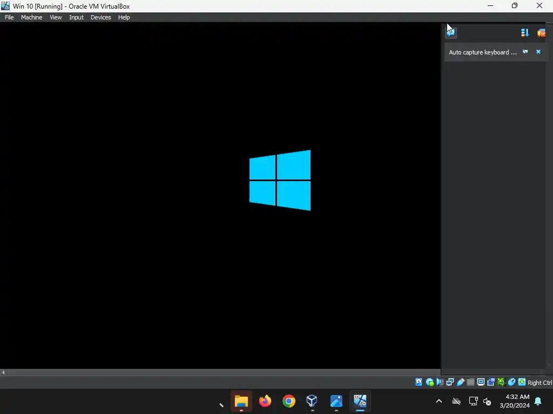Launch Firefox from the taskbar
The height and width of the screenshot is (414, 553).
[x=265, y=401]
